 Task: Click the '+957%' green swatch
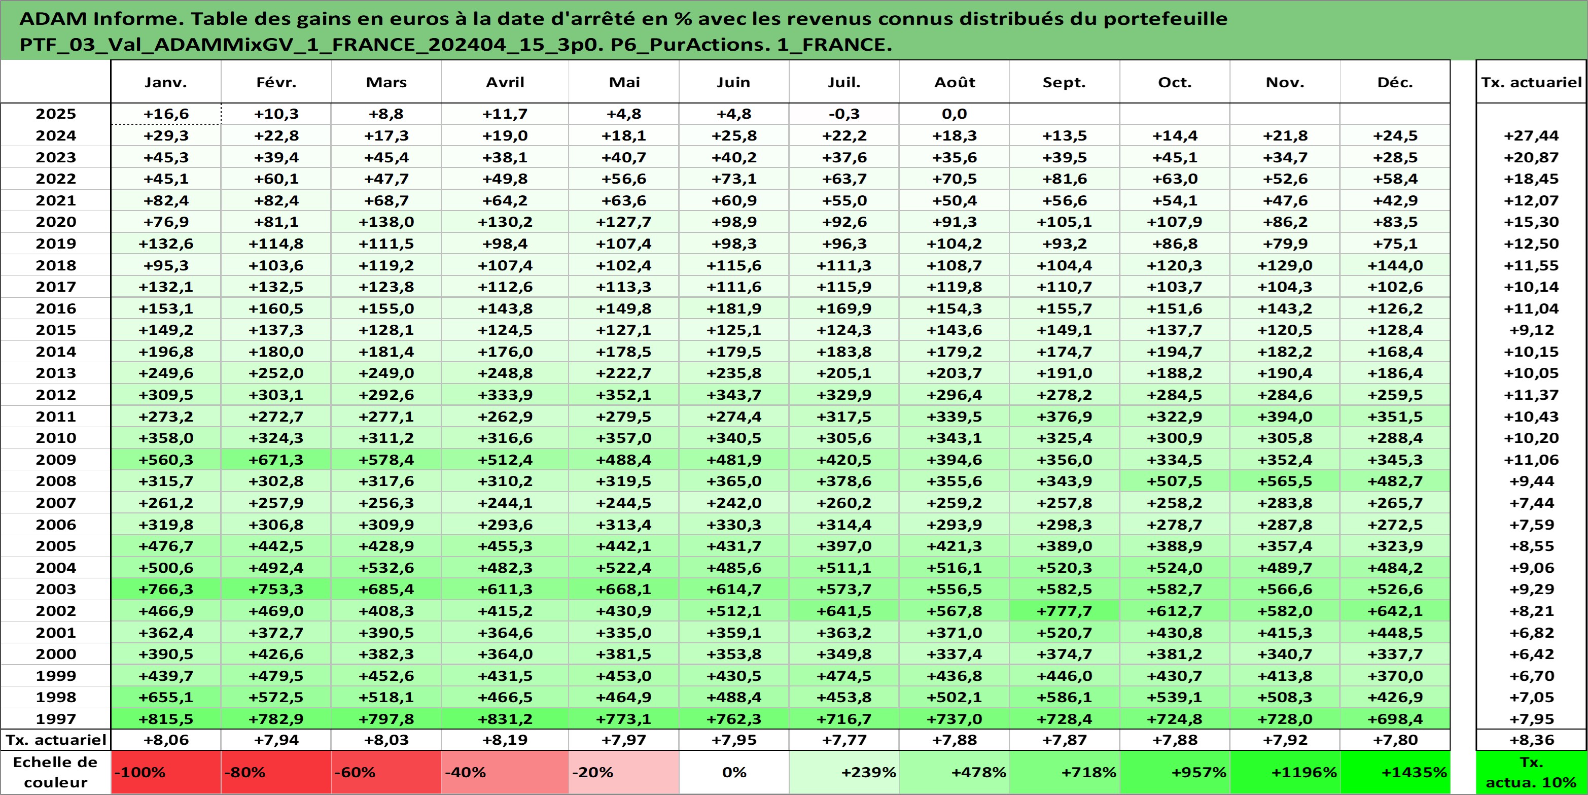click(1175, 772)
